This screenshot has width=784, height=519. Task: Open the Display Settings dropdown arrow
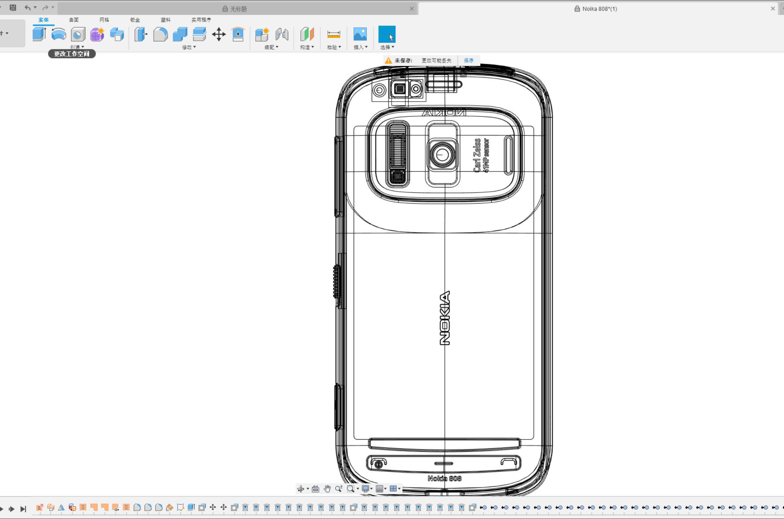[371, 489]
